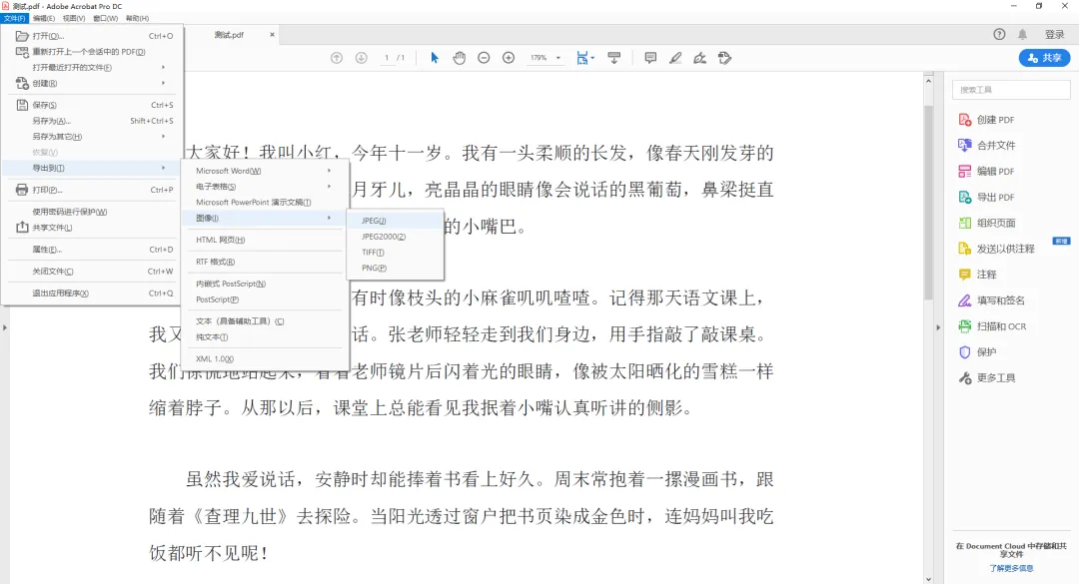Zoom out with the minus icon
The image size is (1079, 584).
coord(484,58)
